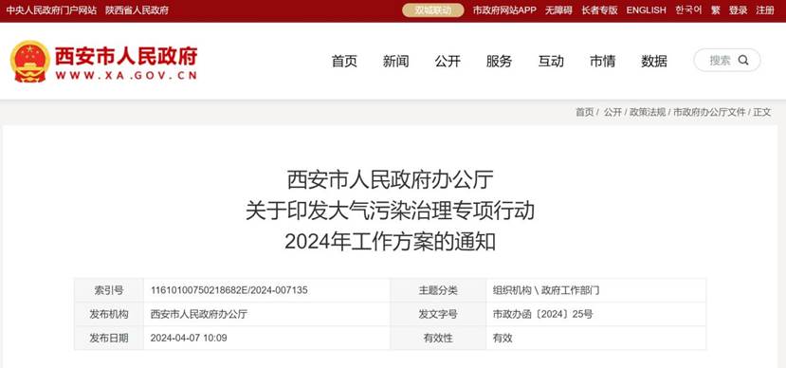The width and height of the screenshot is (786, 368).
Task: Click WWW.XA.GOV.CN under the logo
Action: (x=126, y=76)
